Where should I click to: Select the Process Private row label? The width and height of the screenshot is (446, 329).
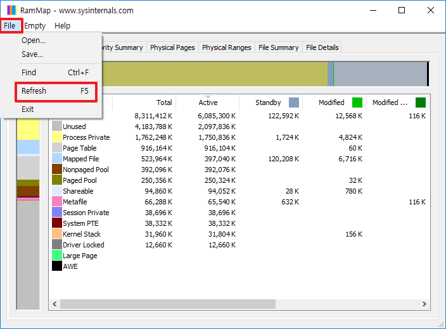[86, 137]
